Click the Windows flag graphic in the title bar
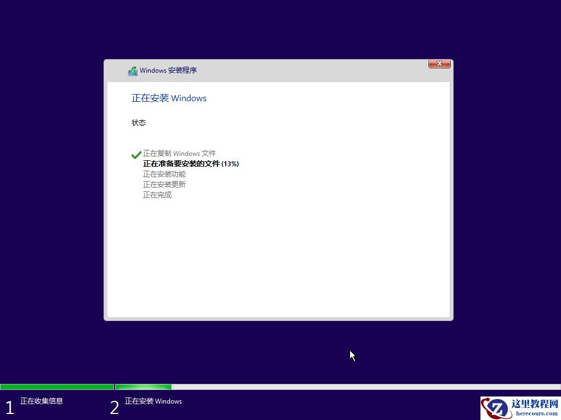The height and width of the screenshot is (420, 561). click(x=132, y=71)
